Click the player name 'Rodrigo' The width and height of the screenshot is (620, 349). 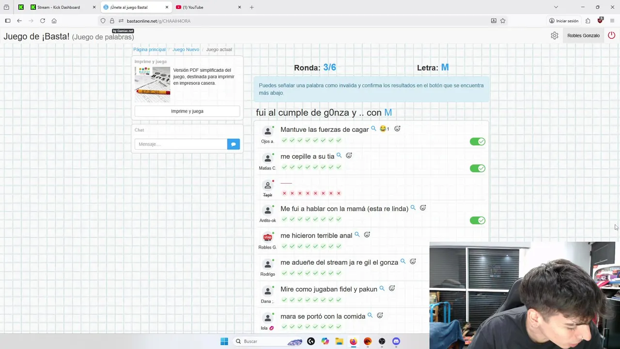pos(267,274)
